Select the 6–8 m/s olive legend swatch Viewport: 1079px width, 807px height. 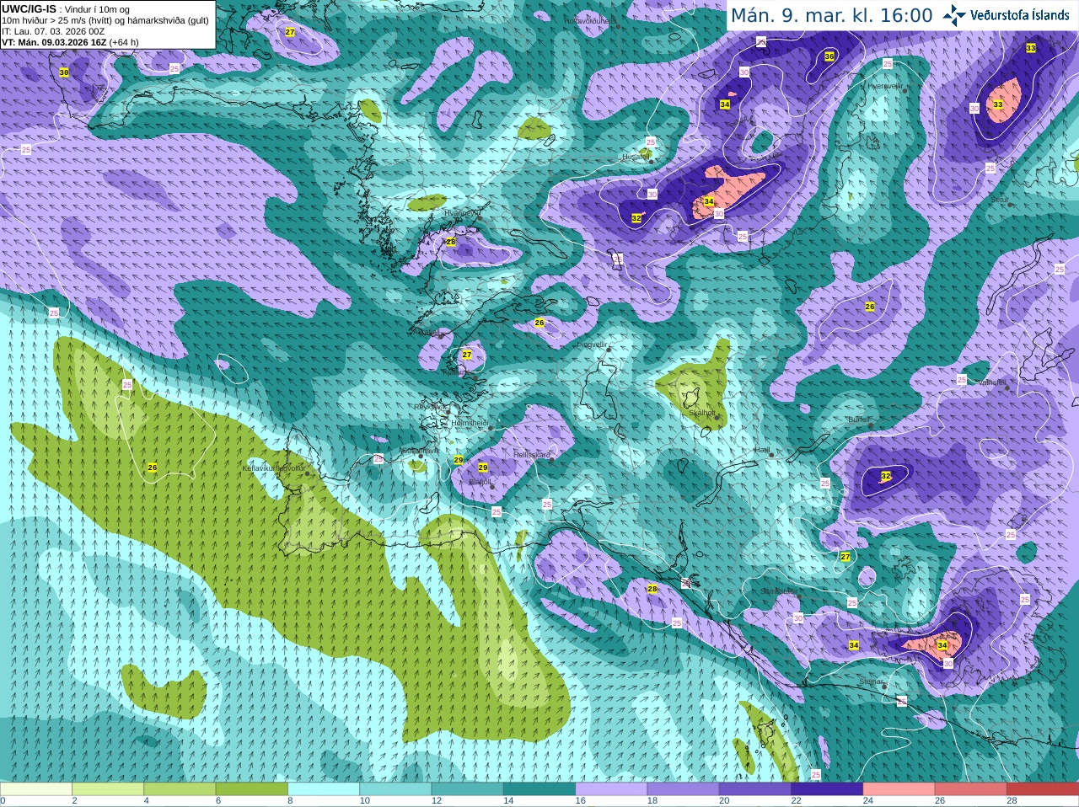click(252, 789)
